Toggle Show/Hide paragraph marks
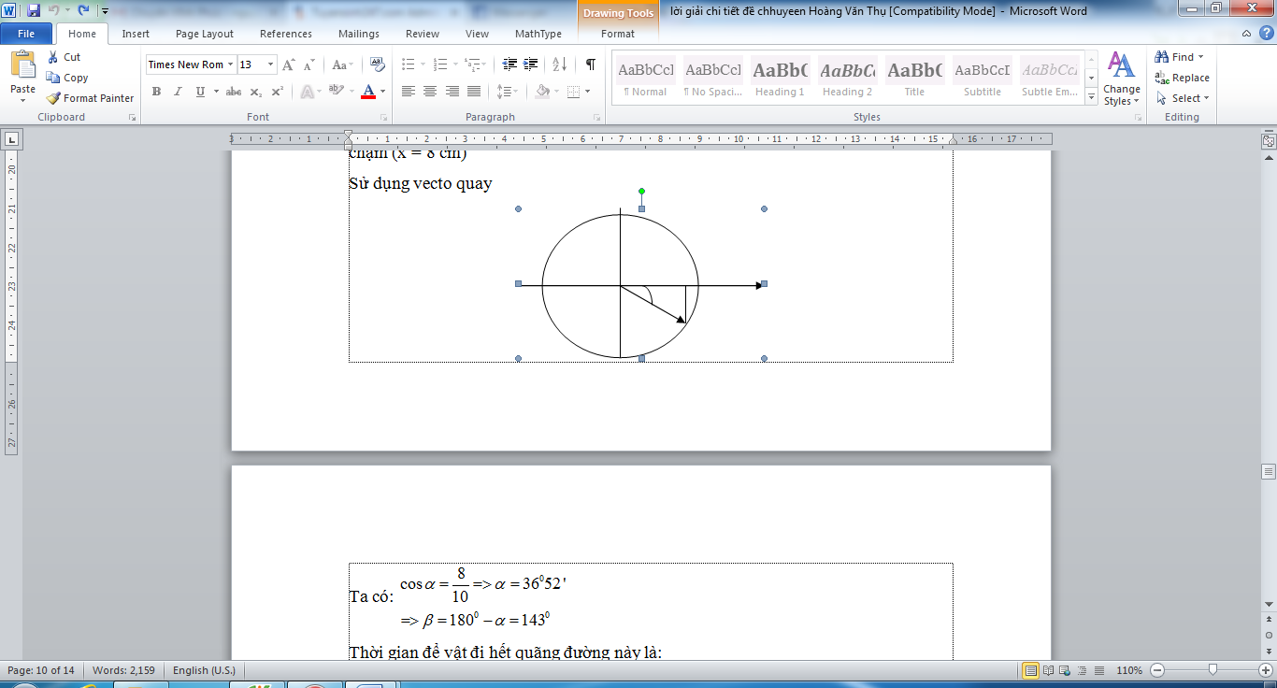The height and width of the screenshot is (688, 1277). tap(590, 64)
